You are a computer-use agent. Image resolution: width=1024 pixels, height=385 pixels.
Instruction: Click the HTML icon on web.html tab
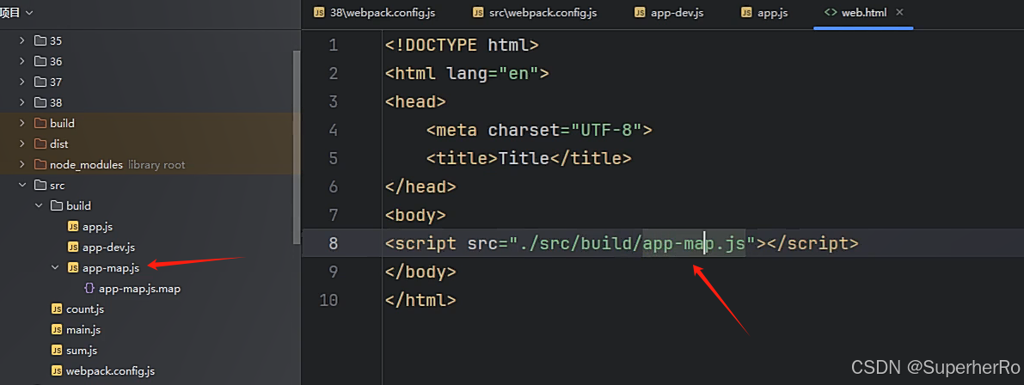(831, 12)
